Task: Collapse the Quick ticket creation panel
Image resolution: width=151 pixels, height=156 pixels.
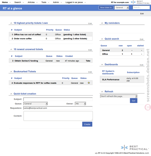Action: [11, 94]
